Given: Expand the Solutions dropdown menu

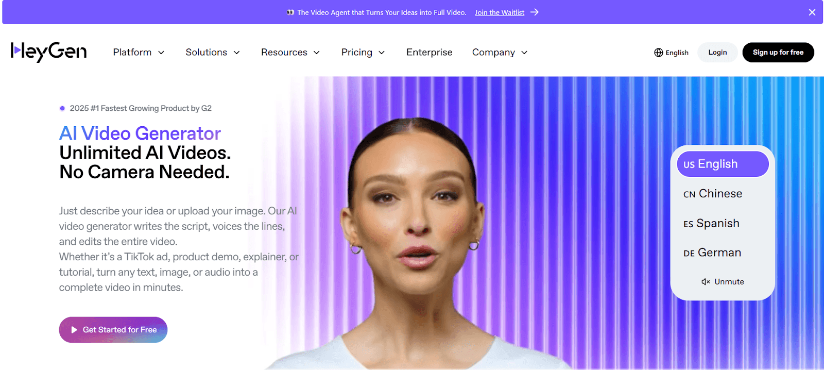Looking at the screenshot, I should [213, 53].
